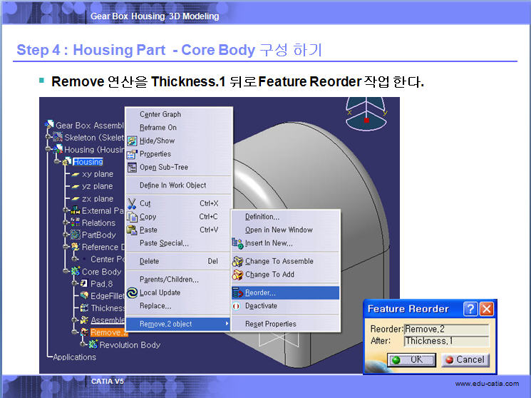Expand the Remove.2 object submenu arrow
This screenshot has height=398, width=531.
(227, 324)
